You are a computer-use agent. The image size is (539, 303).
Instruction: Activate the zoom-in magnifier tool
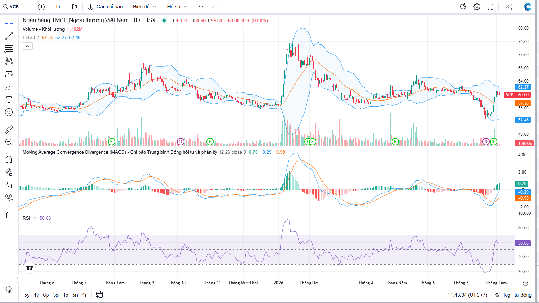point(9,142)
